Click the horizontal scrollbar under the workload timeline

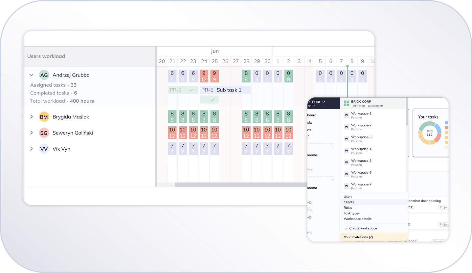tap(240, 185)
